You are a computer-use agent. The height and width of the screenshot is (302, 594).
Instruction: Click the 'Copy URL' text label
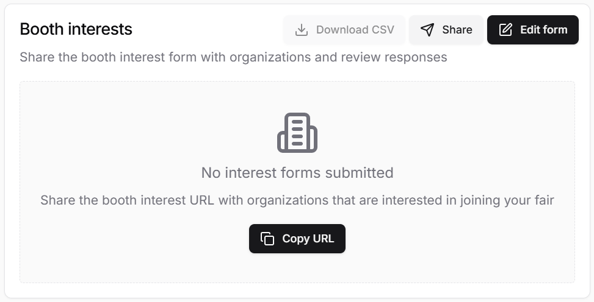pos(308,239)
